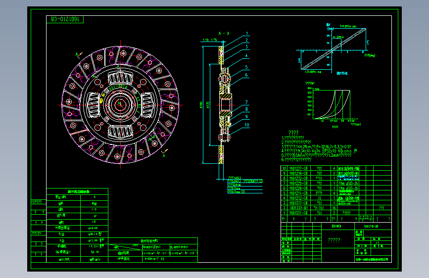
Task: Click balloon number 10 in the section view
Action: [247, 125]
